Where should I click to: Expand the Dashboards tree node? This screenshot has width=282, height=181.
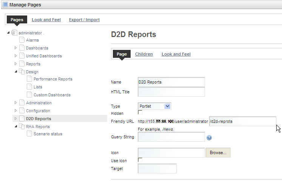point(16,48)
